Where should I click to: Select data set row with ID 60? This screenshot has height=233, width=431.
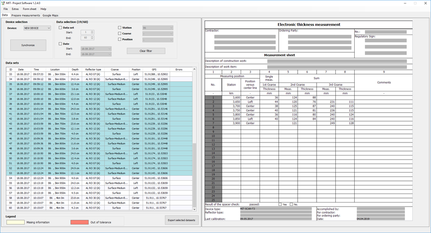[x=99, y=208]
